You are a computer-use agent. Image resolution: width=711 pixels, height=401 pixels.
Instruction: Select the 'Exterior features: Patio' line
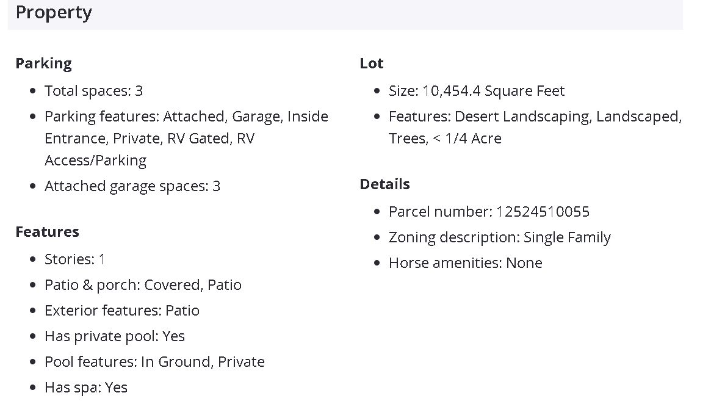[121, 311]
